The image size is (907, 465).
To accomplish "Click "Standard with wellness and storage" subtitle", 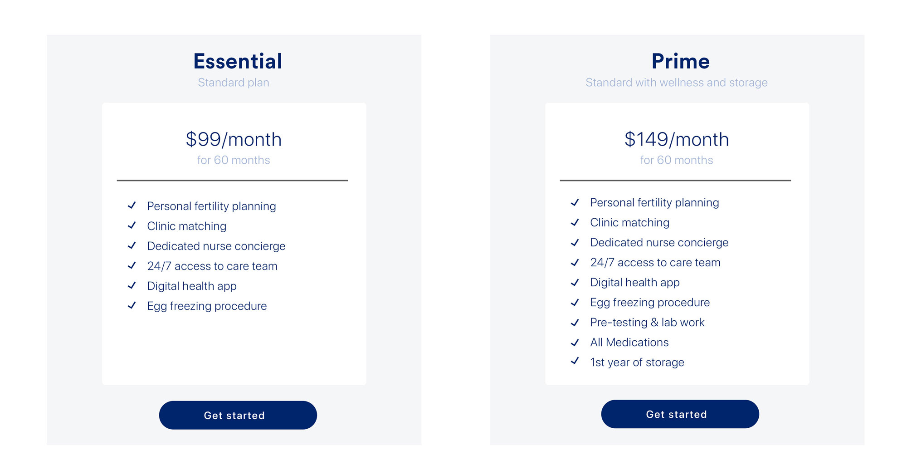I will (676, 83).
